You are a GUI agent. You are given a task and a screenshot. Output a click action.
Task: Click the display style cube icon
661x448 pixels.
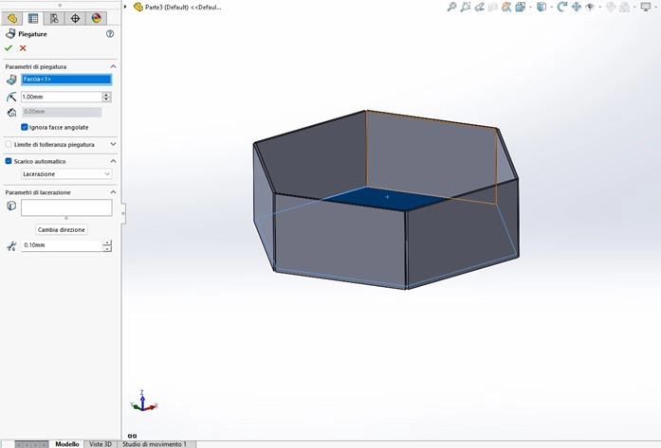pyautogui.click(x=541, y=7)
